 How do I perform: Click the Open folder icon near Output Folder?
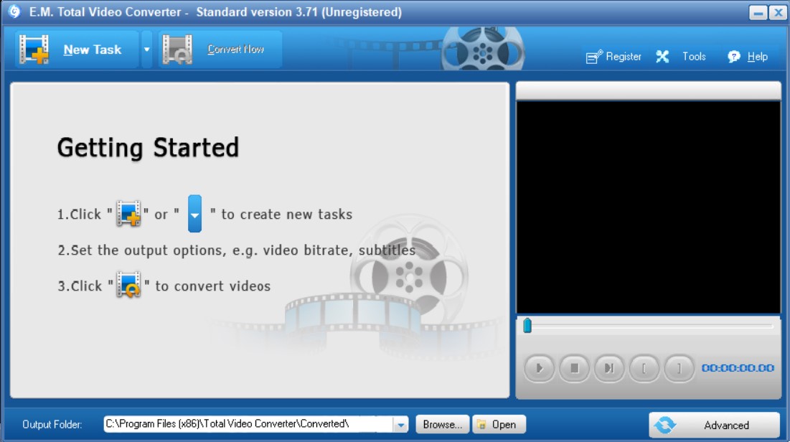482,424
